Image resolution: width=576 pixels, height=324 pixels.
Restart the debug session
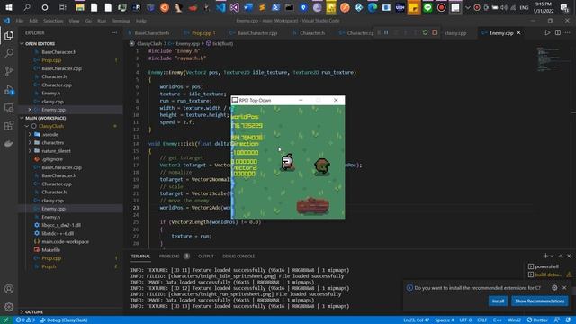pos(425,32)
